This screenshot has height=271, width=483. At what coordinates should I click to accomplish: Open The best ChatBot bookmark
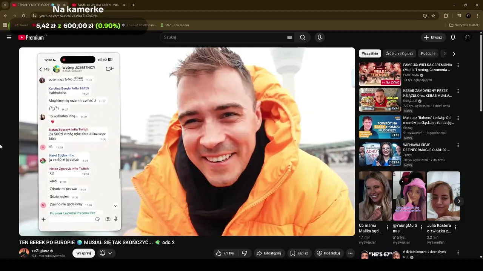pos(138,25)
